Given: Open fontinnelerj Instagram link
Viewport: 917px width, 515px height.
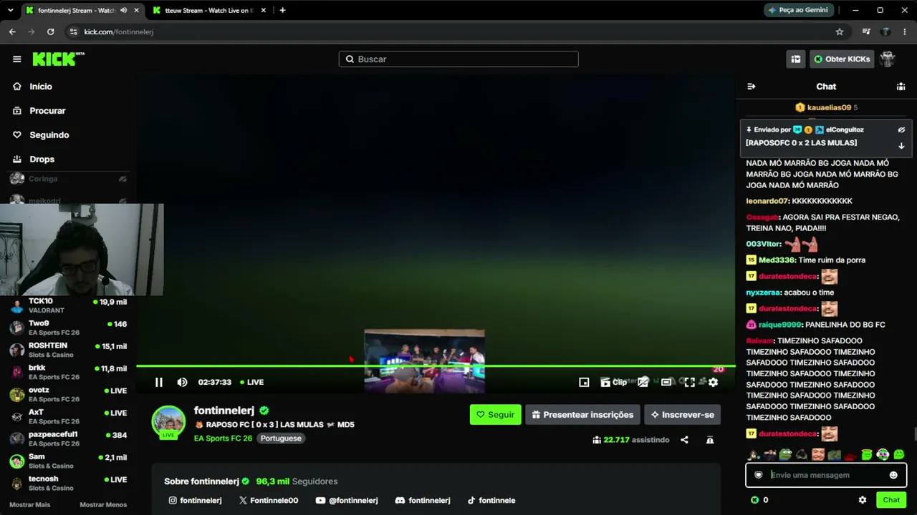Looking at the screenshot, I should tap(195, 501).
